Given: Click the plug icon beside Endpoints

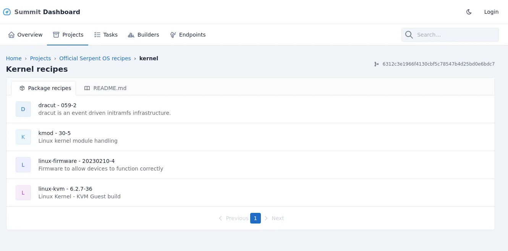Looking at the screenshot, I should 173,35.
